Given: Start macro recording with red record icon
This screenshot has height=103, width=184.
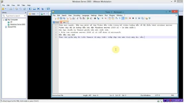Looking at the screenshot, I should point(130,18).
